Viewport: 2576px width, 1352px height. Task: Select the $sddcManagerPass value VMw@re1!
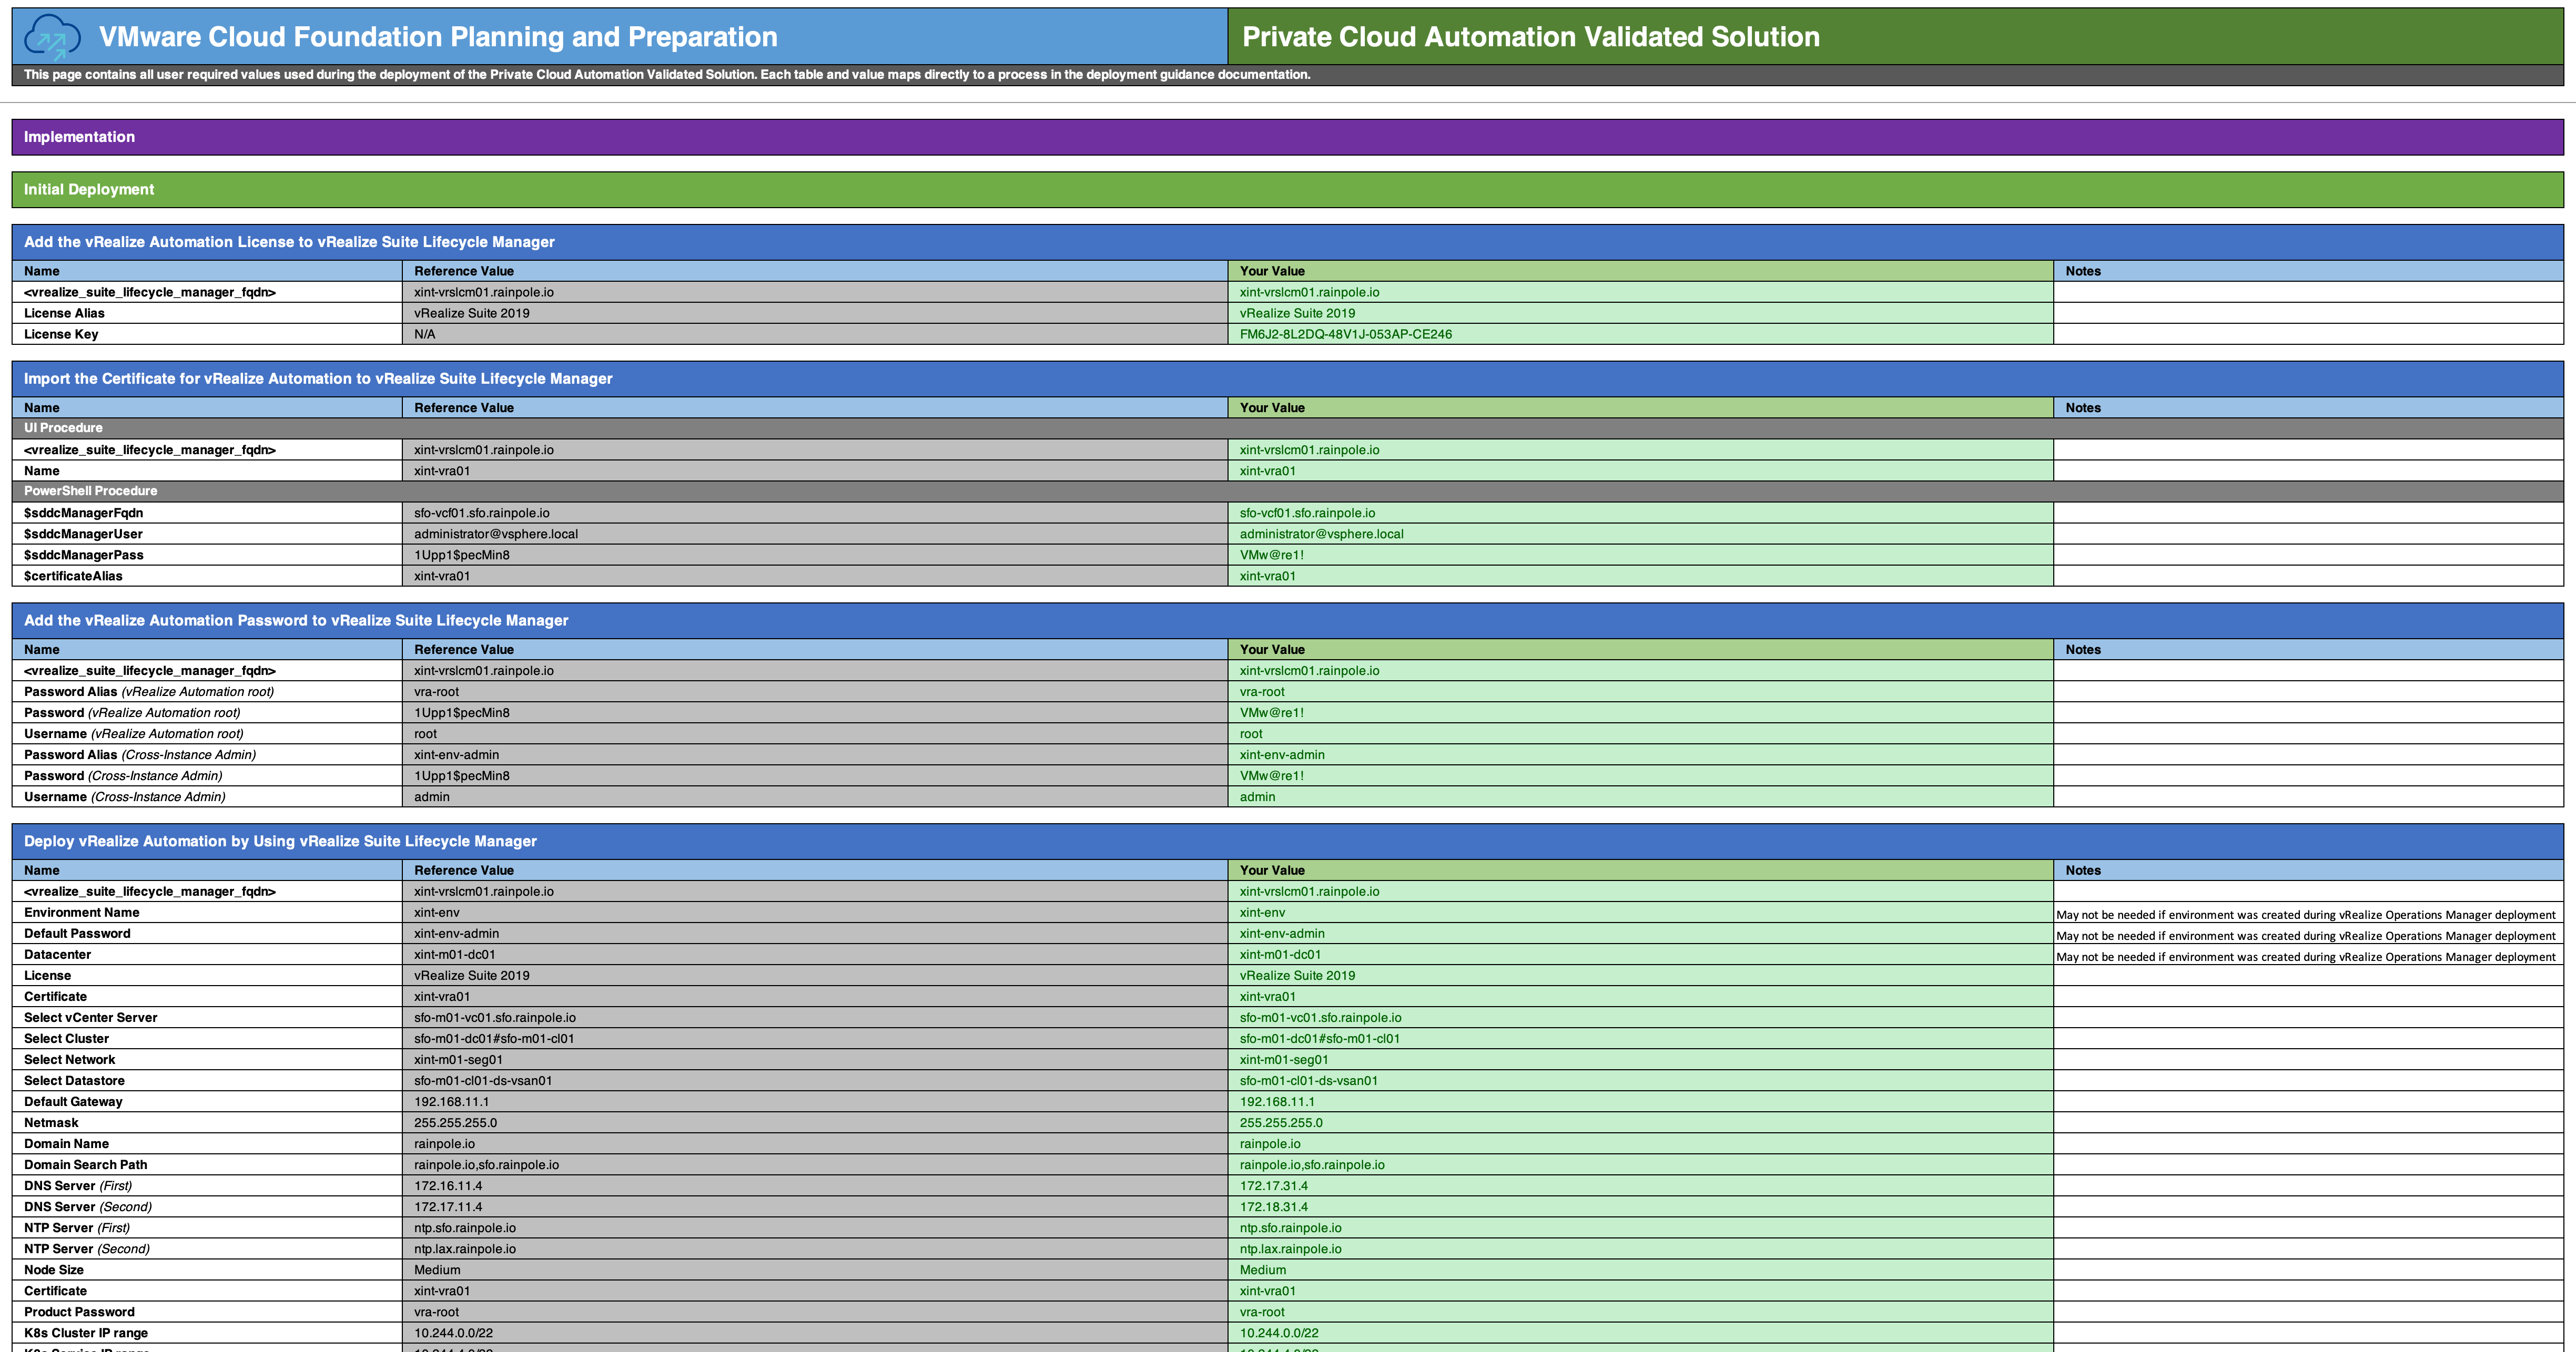click(1271, 555)
